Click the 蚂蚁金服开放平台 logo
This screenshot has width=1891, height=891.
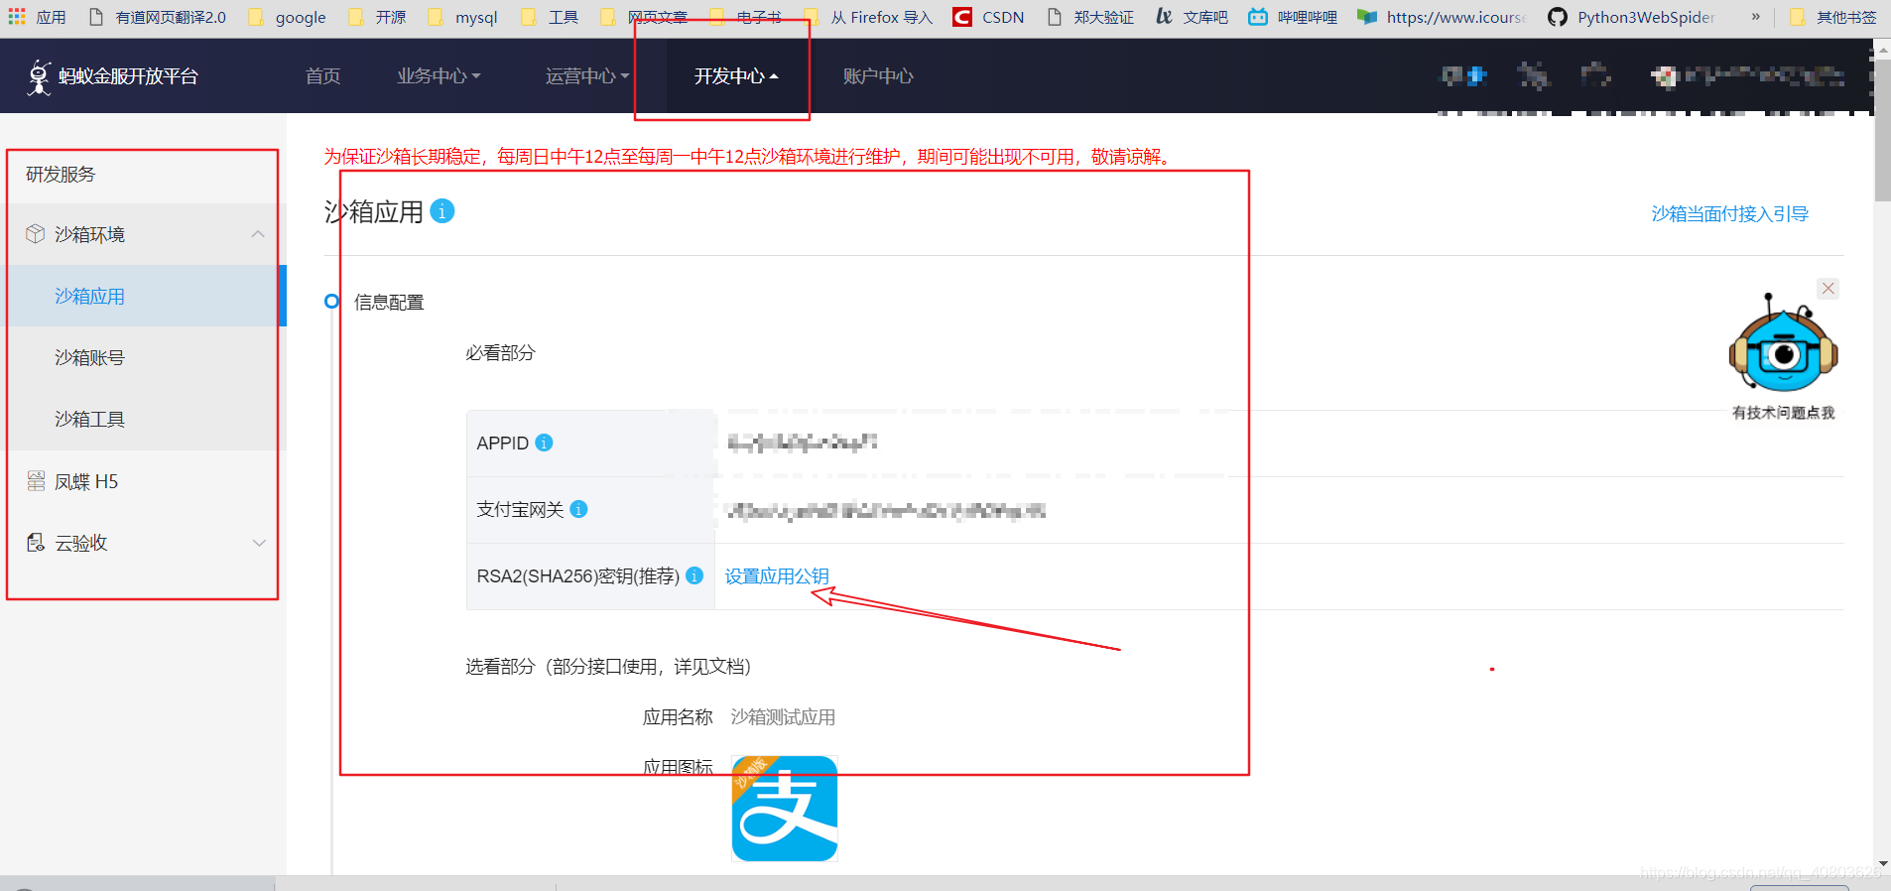(112, 76)
